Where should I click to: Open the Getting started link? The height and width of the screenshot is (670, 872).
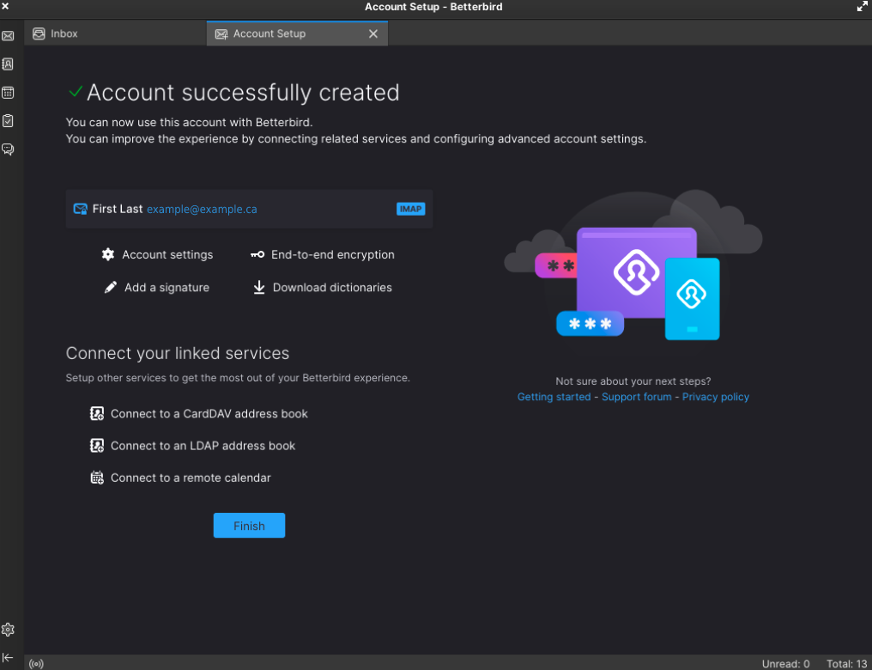(554, 397)
